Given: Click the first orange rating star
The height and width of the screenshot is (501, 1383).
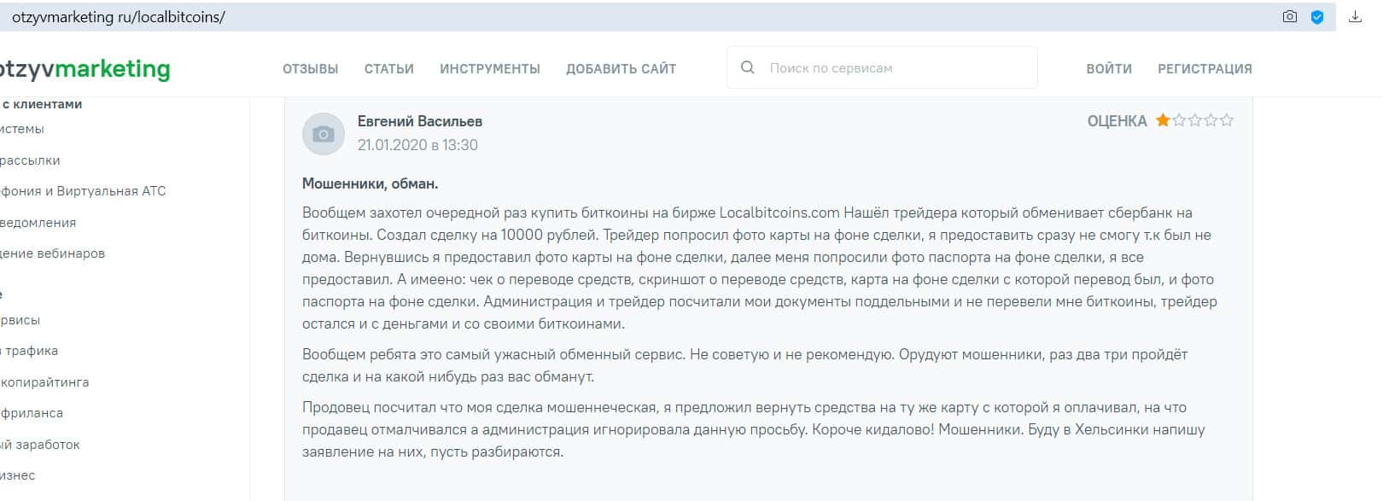Looking at the screenshot, I should point(1163,120).
